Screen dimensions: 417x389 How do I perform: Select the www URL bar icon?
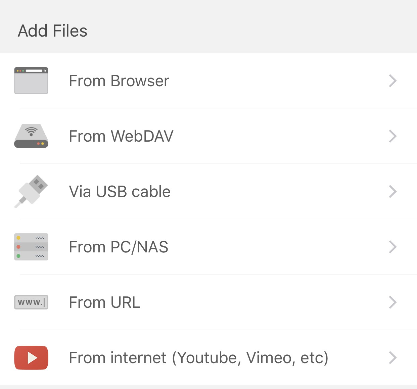(31, 302)
